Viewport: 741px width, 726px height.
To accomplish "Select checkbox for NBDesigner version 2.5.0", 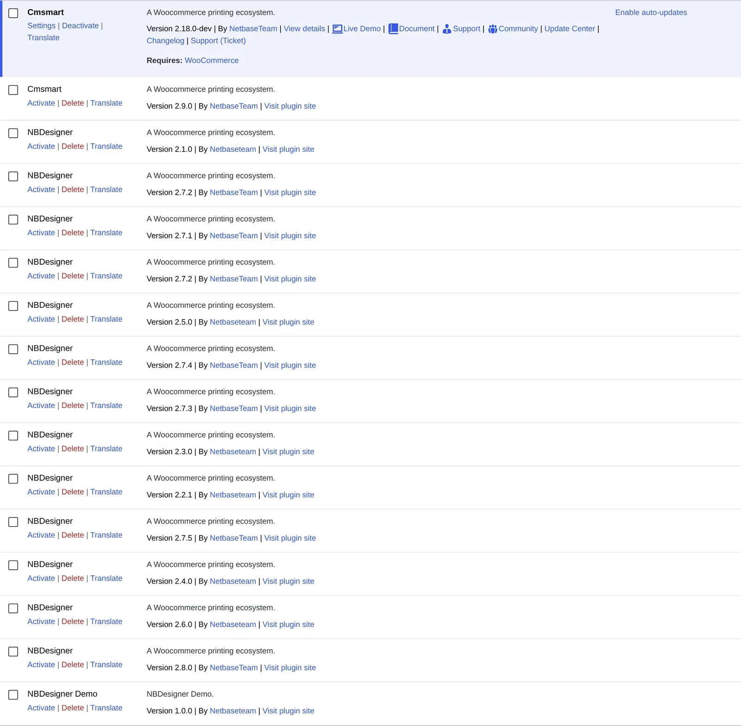I will tap(13, 306).
